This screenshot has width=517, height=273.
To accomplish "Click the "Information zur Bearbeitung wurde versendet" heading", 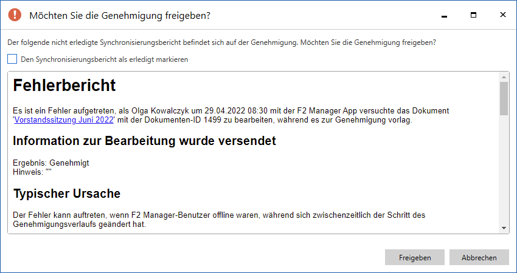I will (144, 141).
